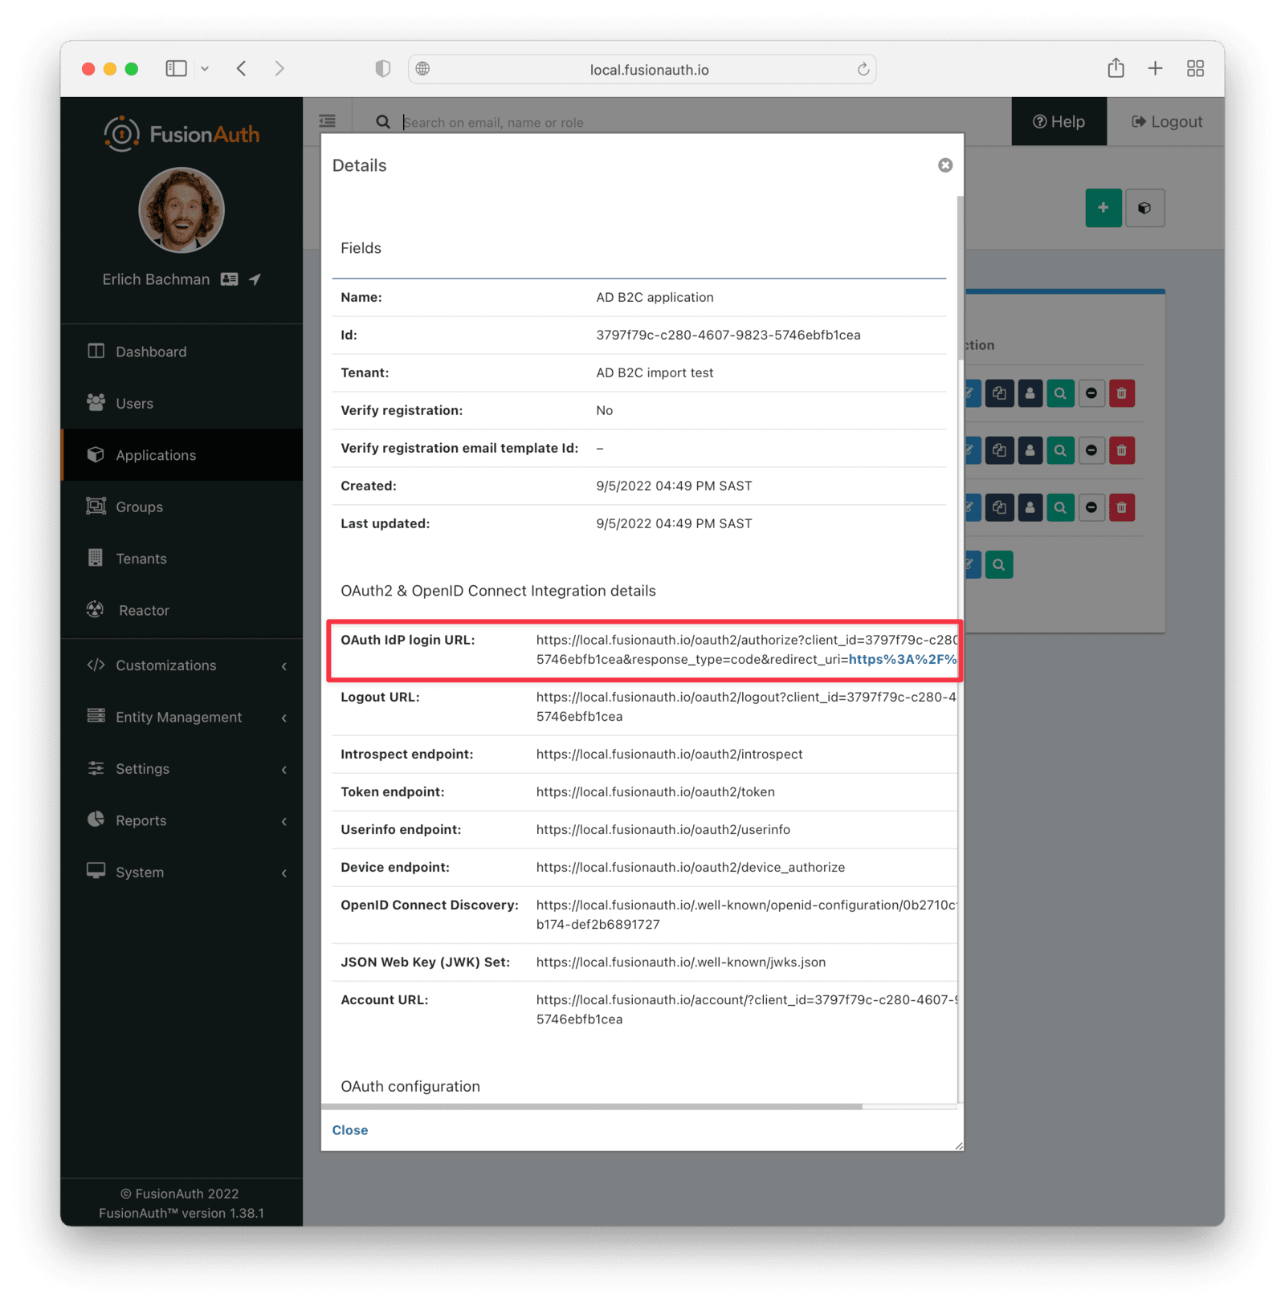Toggle the Safari sidebar icon
Image resolution: width=1285 pixels, height=1306 pixels.
[176, 69]
